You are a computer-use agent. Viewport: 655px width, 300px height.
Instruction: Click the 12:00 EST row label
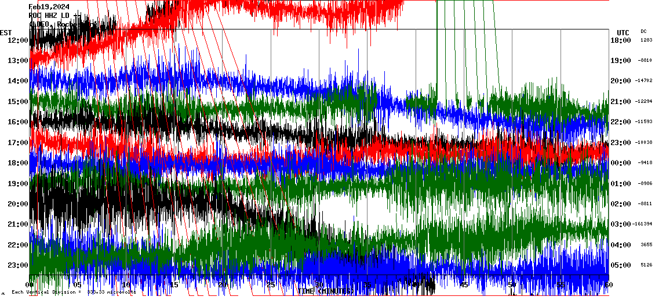coord(17,40)
